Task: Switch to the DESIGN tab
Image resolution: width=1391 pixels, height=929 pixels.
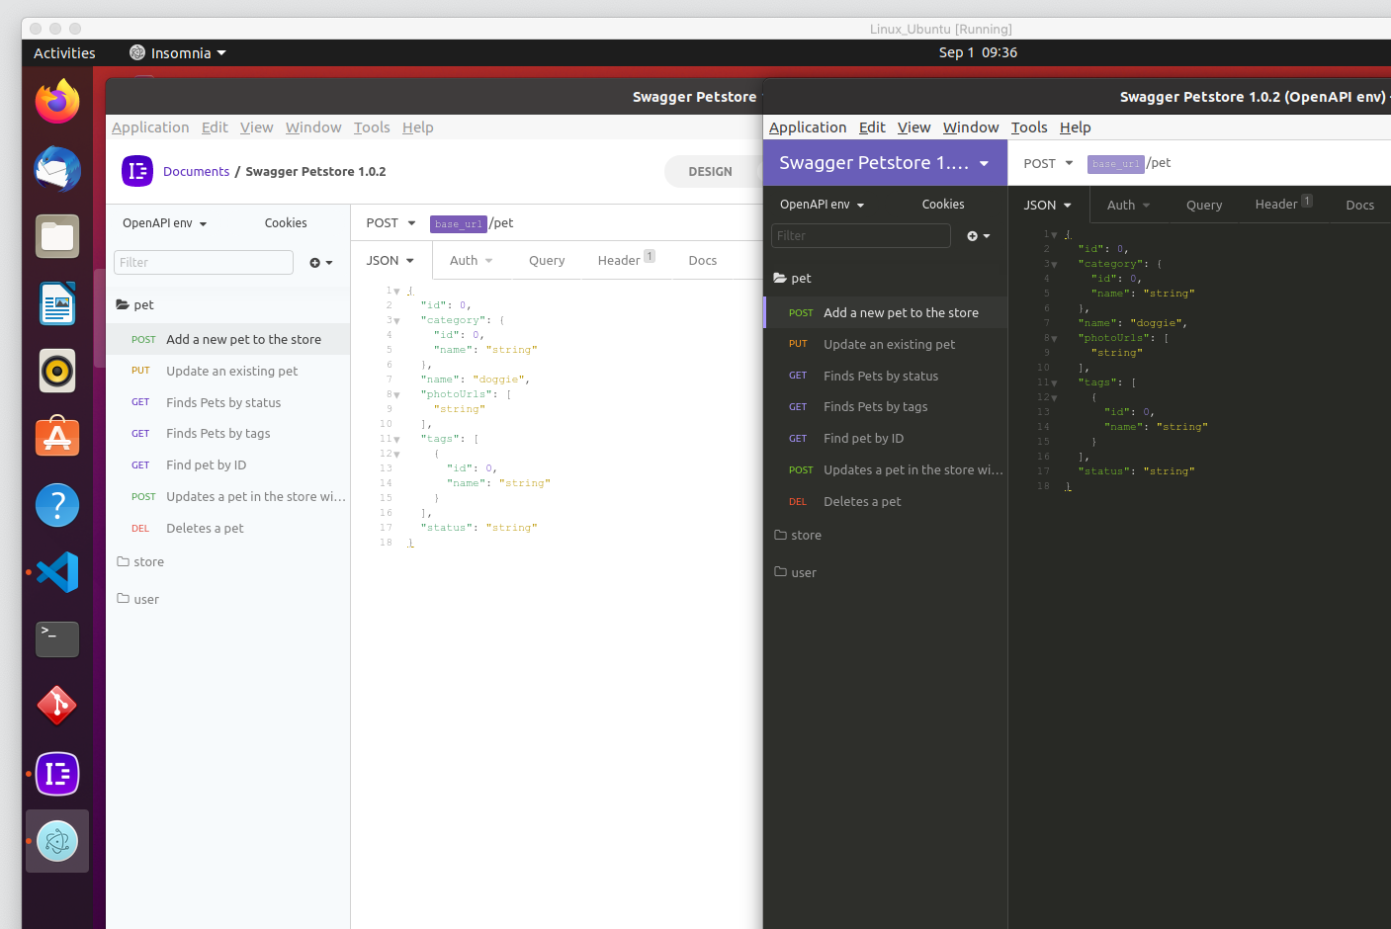Action: 711,172
